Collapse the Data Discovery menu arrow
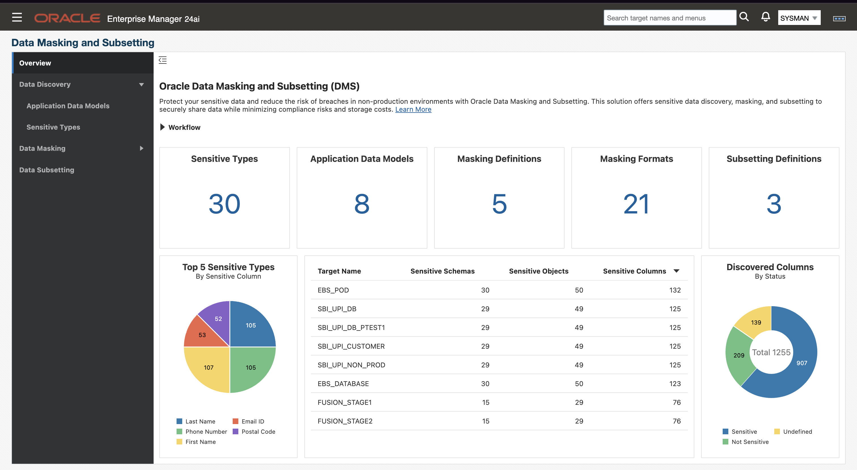Viewport: 857px width, 470px height. coord(141,84)
